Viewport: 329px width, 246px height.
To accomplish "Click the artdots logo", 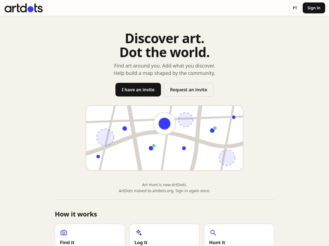I will pyautogui.click(x=24, y=8).
